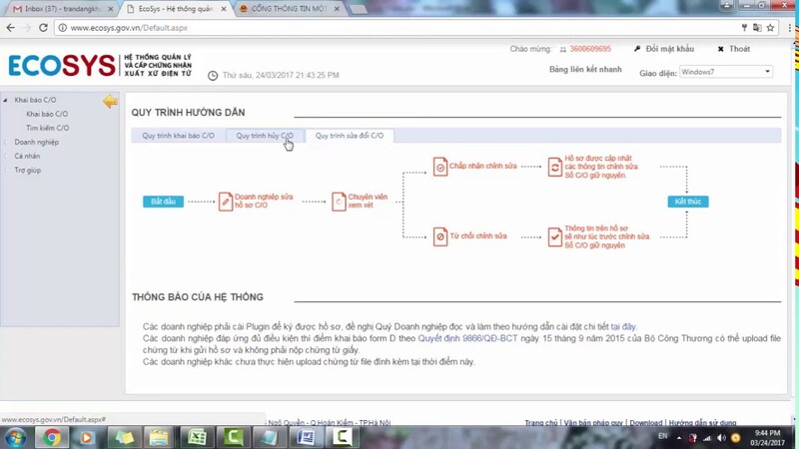
Task: Click the Chấp nhận chỉnh sửa check icon
Action: click(440, 167)
